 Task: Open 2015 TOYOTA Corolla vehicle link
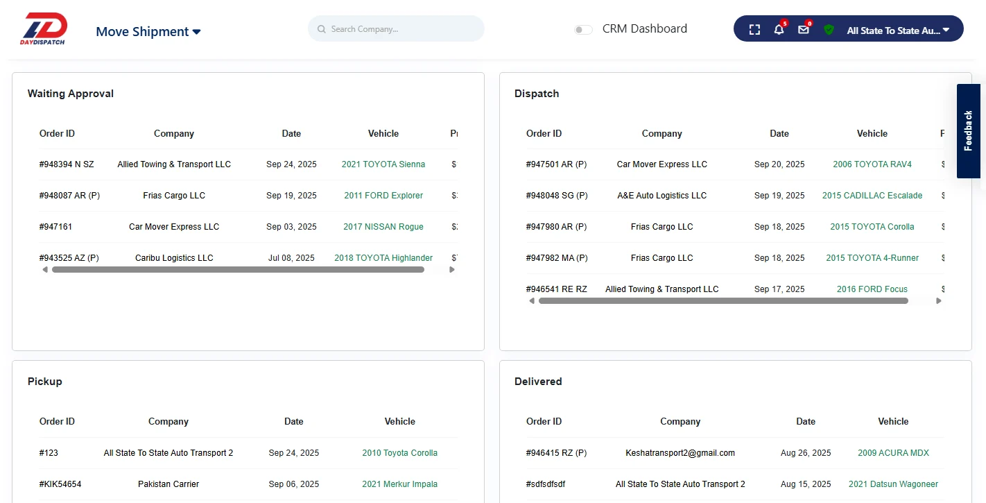(872, 227)
